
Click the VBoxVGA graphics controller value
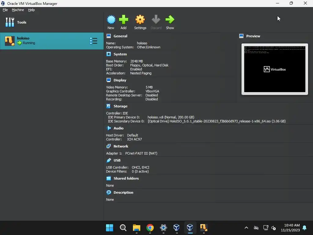tap(152, 91)
